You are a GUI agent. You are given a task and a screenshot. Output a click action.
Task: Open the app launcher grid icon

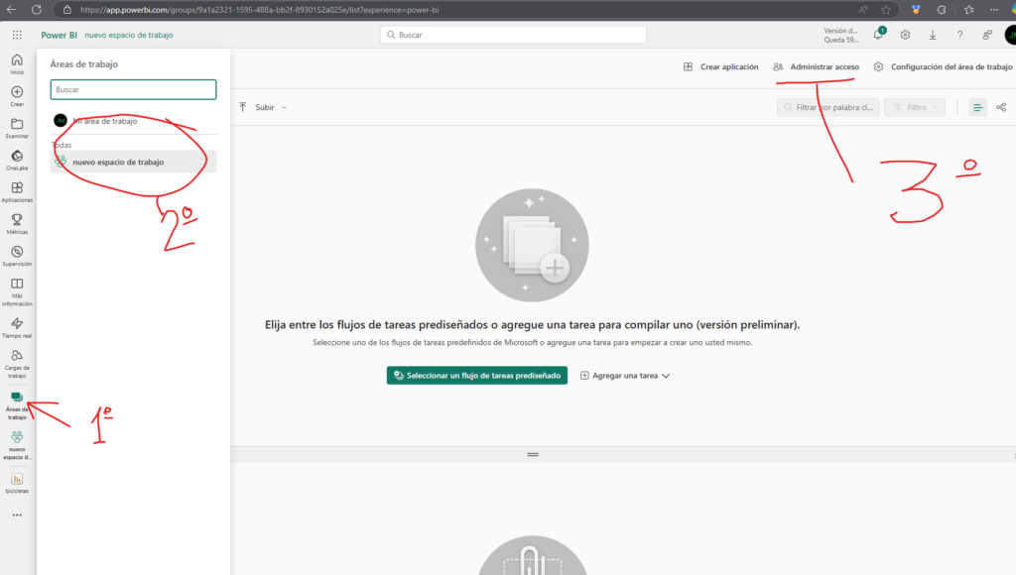[17, 35]
